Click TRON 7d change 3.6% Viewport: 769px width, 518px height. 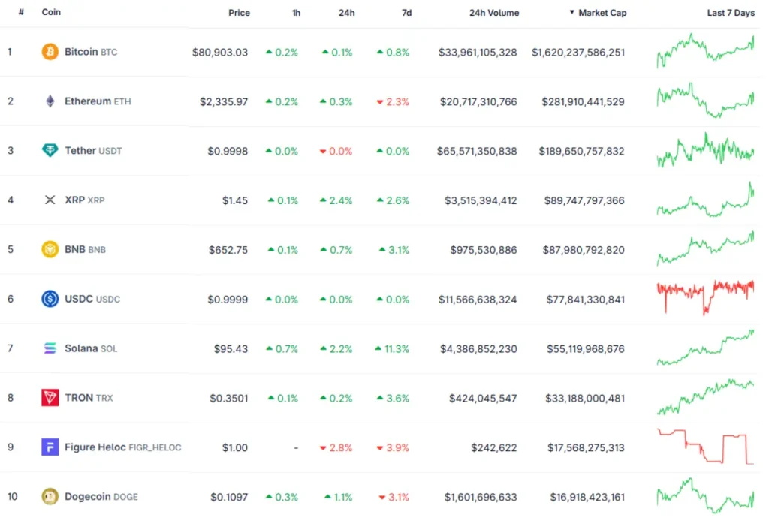coord(392,399)
